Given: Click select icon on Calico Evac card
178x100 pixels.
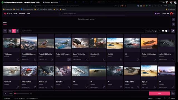Looking at the screenshot, I should tap(69, 87).
